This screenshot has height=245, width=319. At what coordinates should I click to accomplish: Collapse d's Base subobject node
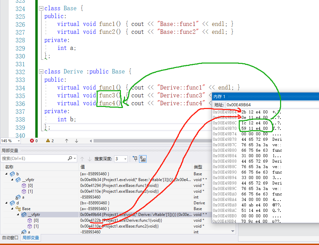coord(12,208)
